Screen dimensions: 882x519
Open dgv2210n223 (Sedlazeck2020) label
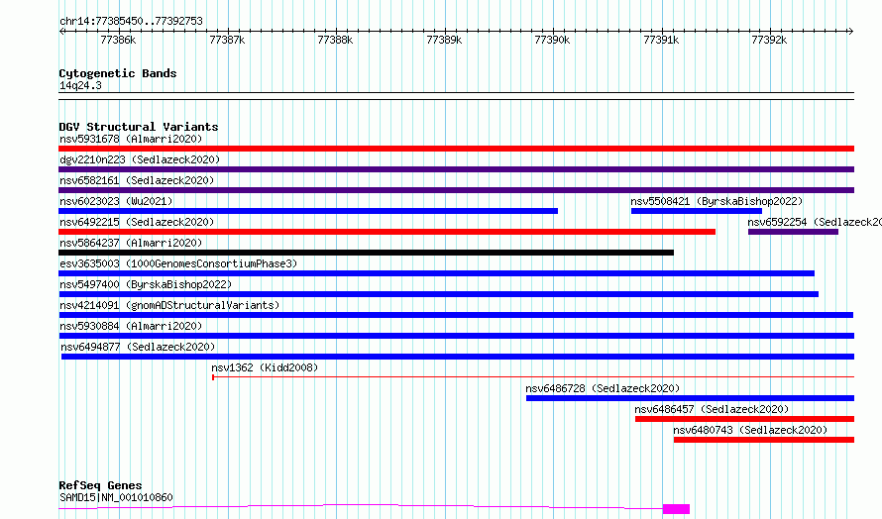click(x=140, y=159)
